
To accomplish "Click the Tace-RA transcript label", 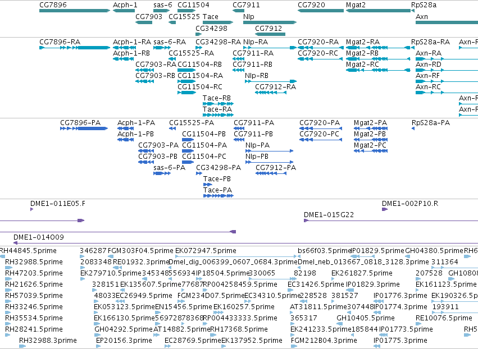I will 217,109.
